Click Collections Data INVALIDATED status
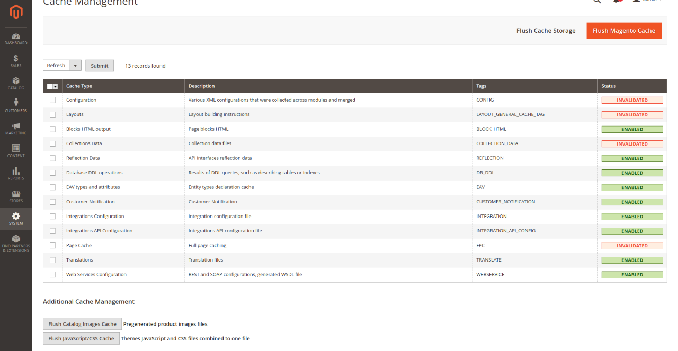 (632, 143)
